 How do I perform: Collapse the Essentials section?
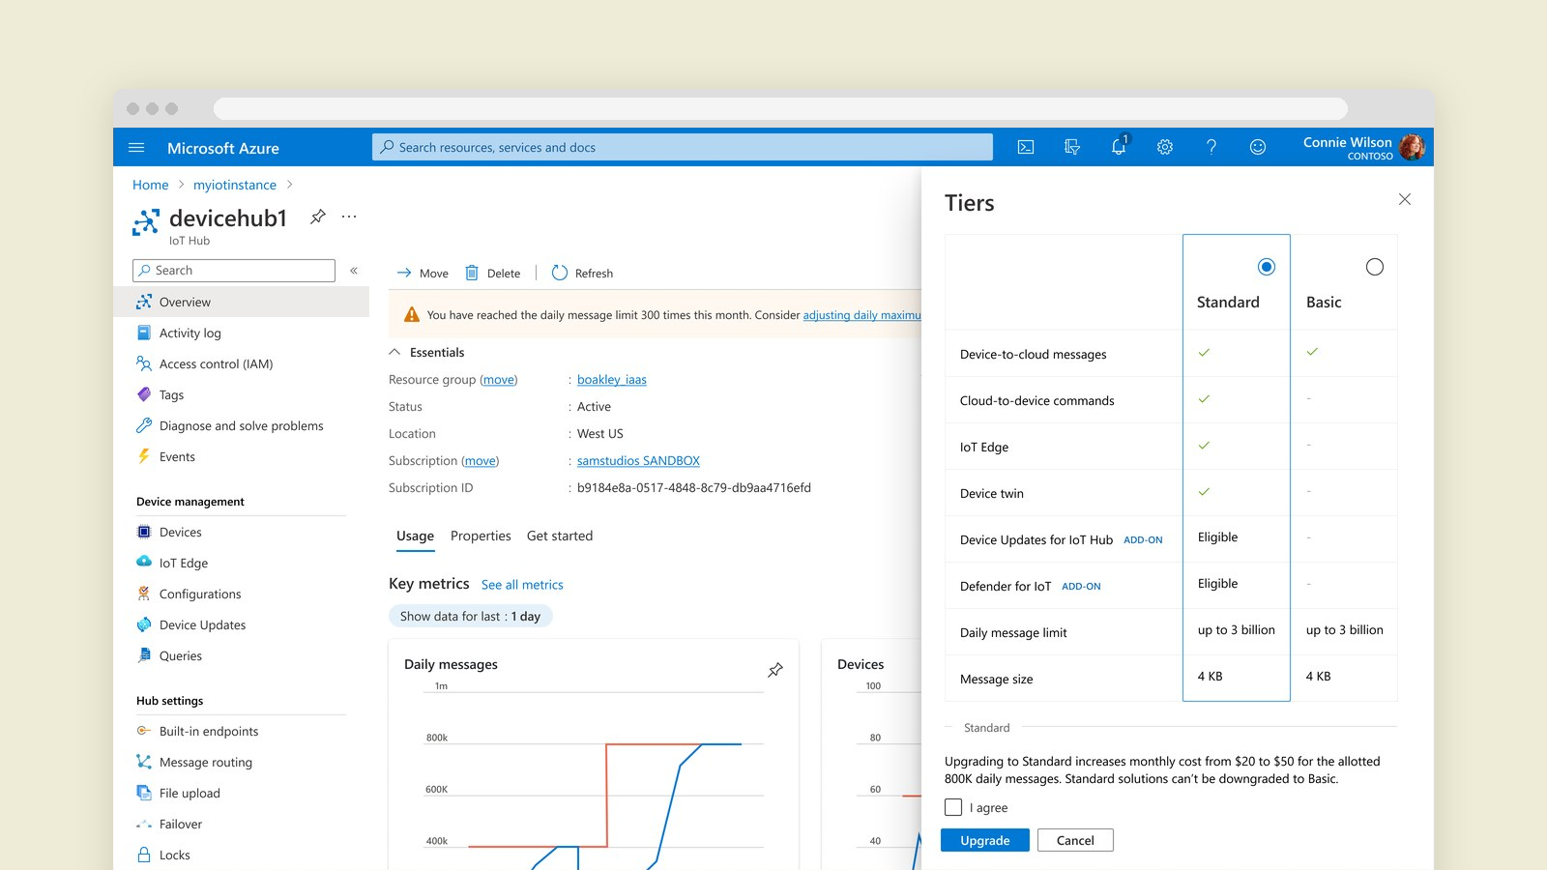(394, 352)
